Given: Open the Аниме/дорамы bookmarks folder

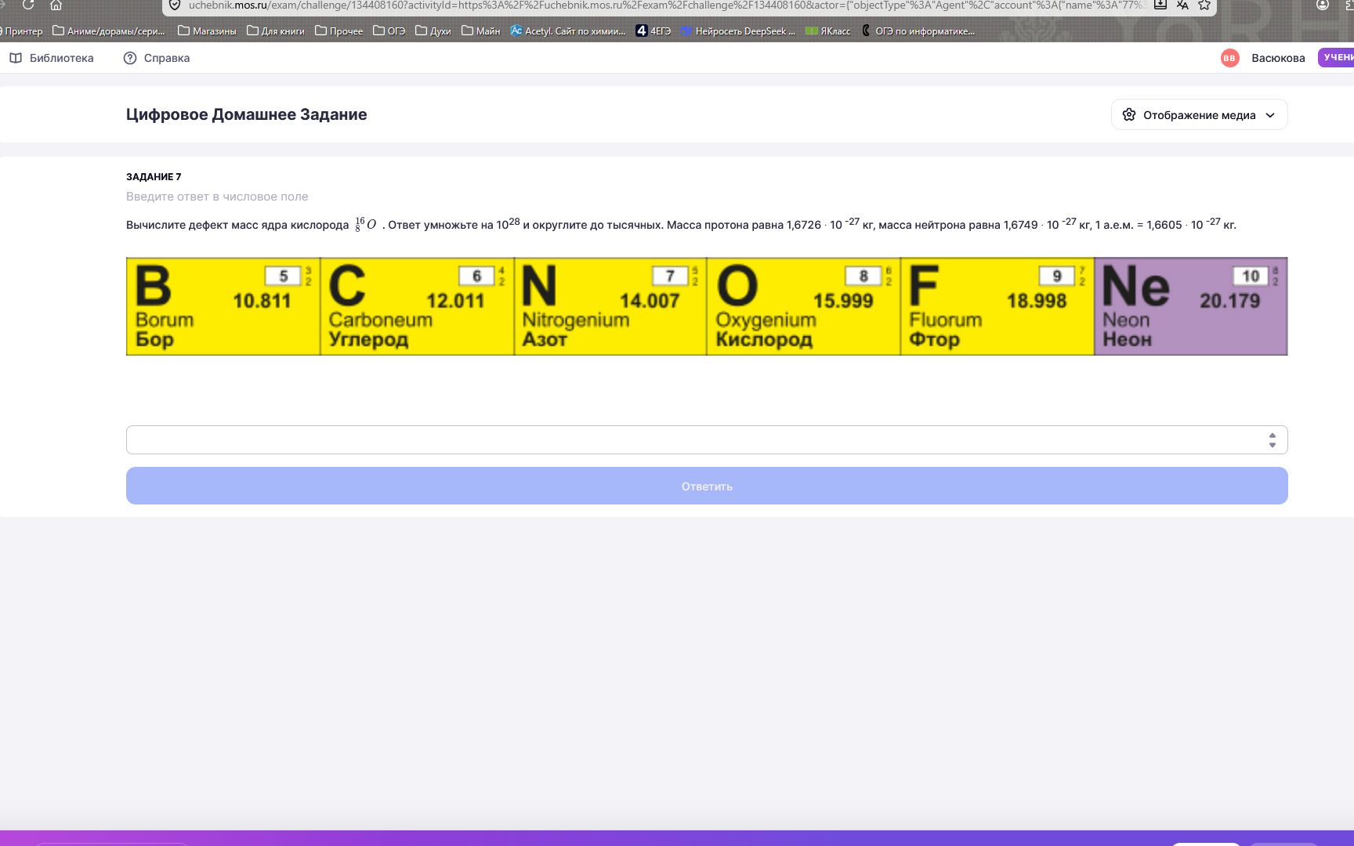Looking at the screenshot, I should [x=109, y=31].
